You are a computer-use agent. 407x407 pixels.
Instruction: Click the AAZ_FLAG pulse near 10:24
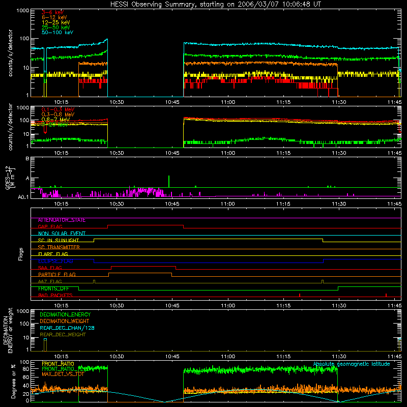point(94,282)
